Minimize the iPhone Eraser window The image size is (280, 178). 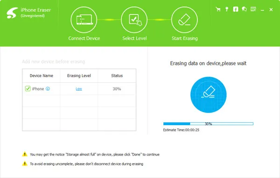point(262,10)
